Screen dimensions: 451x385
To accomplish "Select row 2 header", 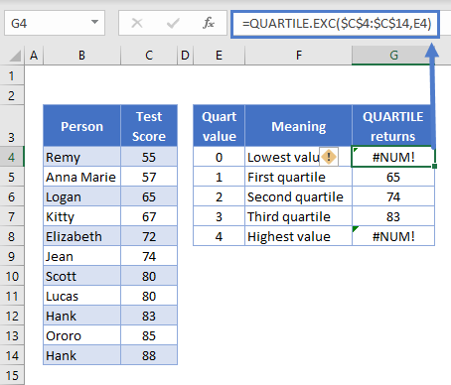I will coord(12,95).
